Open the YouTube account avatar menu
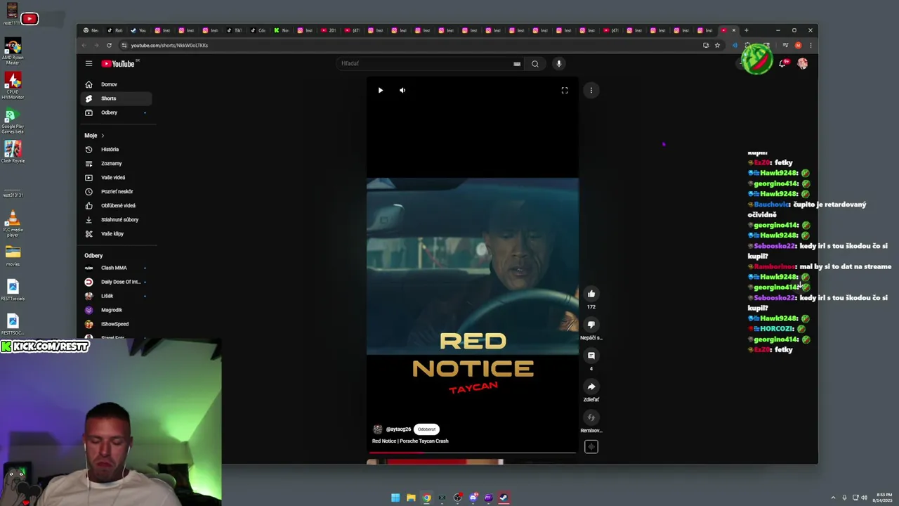The height and width of the screenshot is (506, 899). coord(802,64)
